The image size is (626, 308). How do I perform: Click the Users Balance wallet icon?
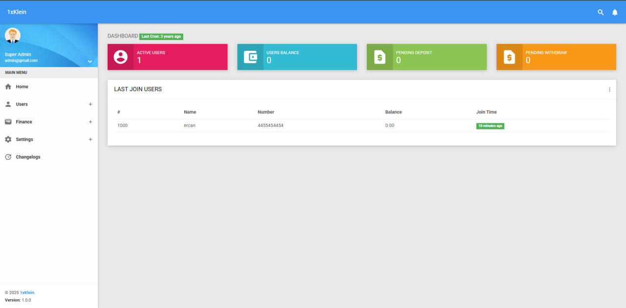(250, 57)
